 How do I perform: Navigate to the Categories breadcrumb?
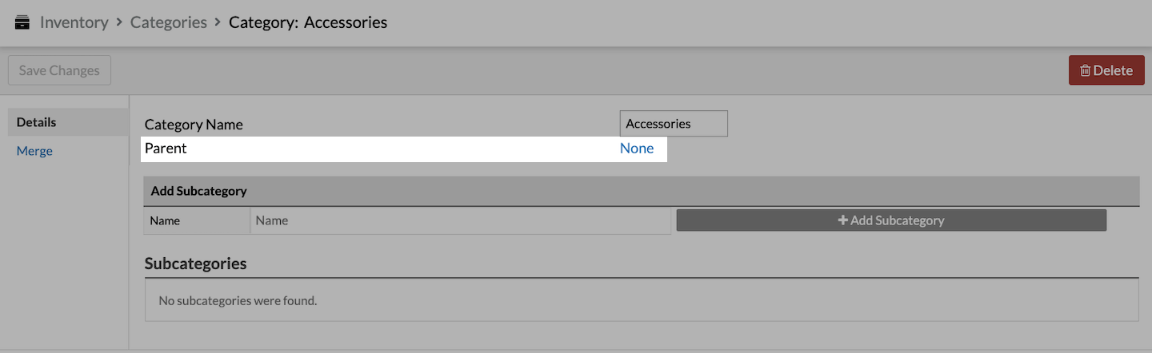click(x=168, y=22)
